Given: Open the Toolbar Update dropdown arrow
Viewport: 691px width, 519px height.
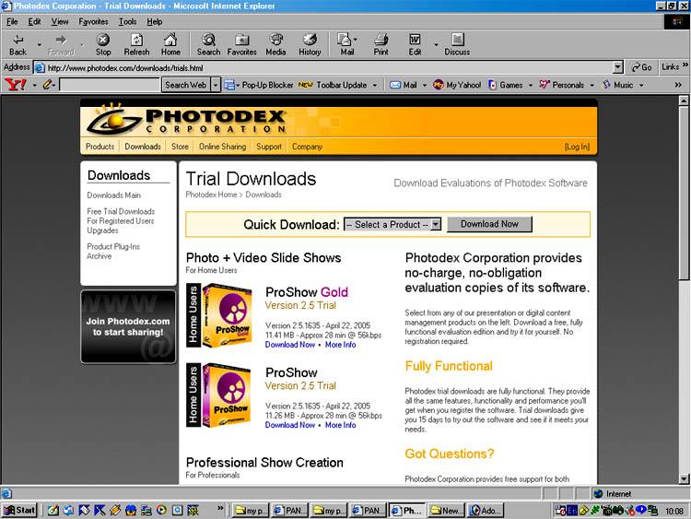Looking at the screenshot, I should 375,85.
